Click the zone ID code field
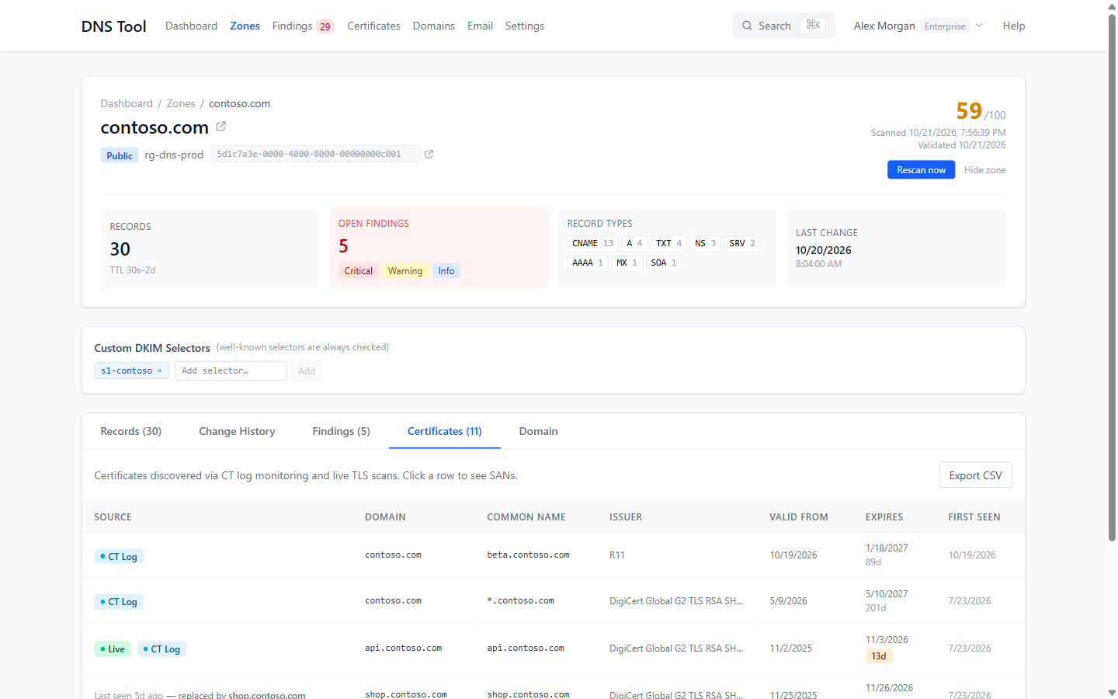1118x699 pixels. tap(315, 154)
